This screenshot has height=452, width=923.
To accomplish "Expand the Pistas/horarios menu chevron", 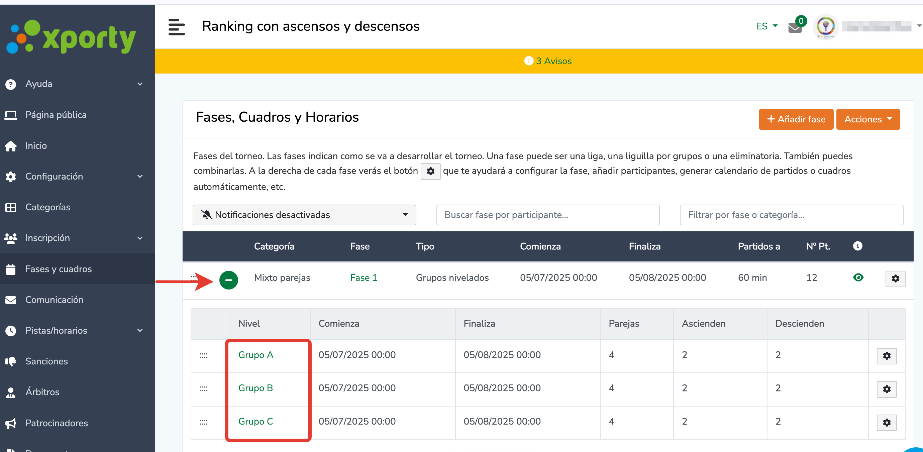I will (x=140, y=331).
